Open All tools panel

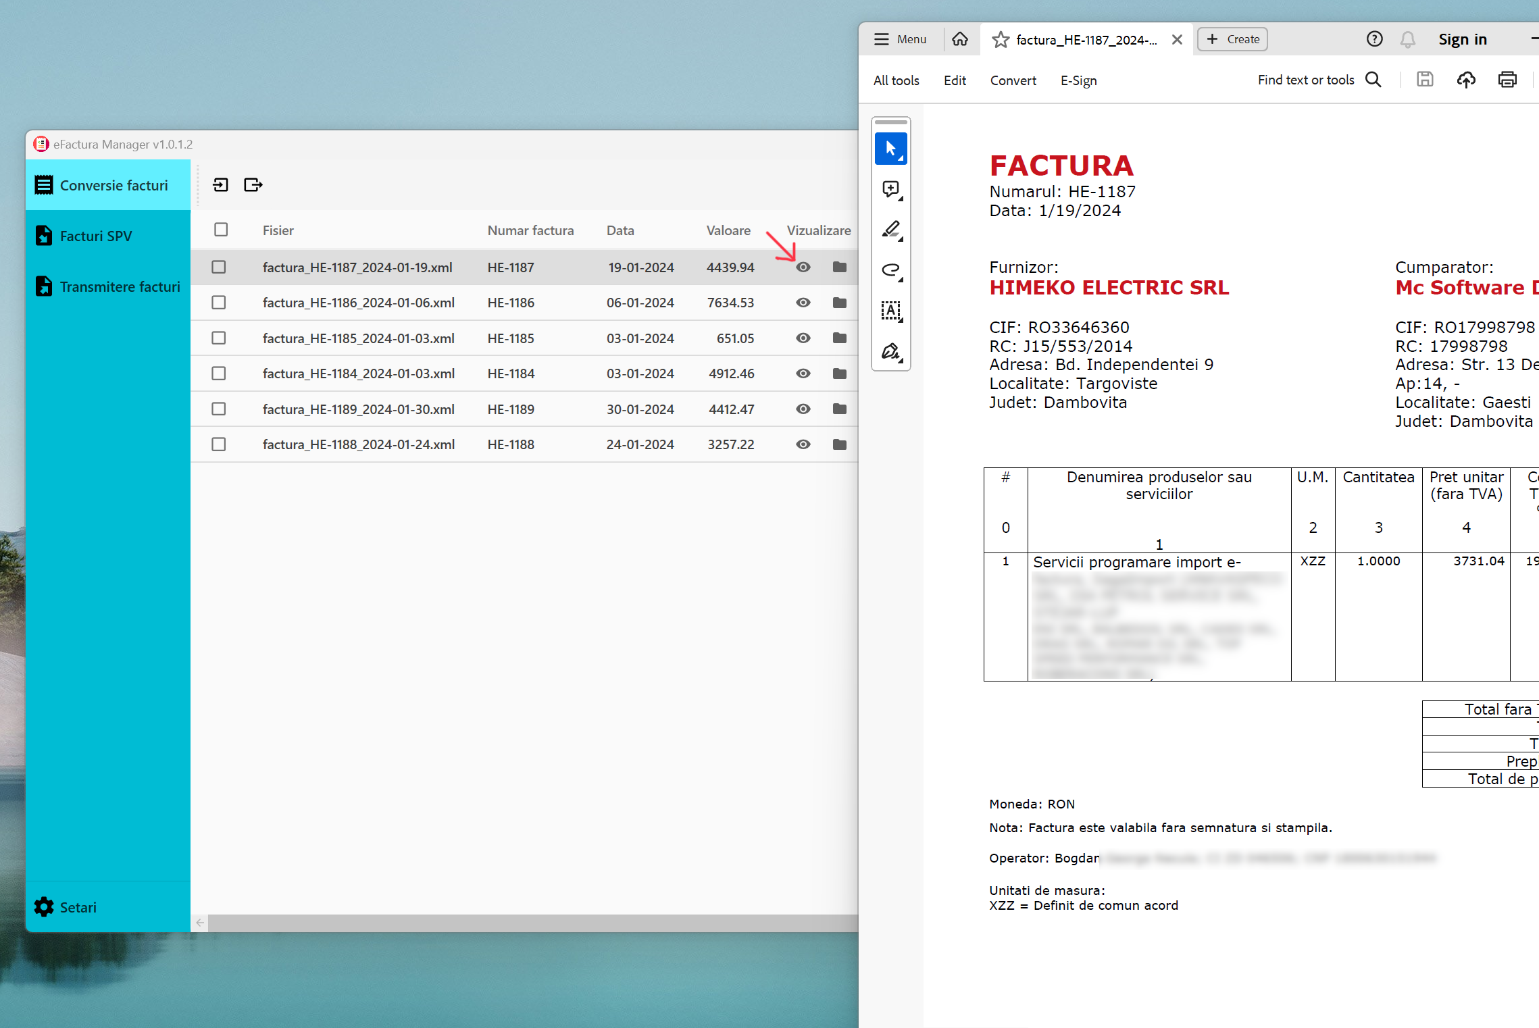[896, 80]
